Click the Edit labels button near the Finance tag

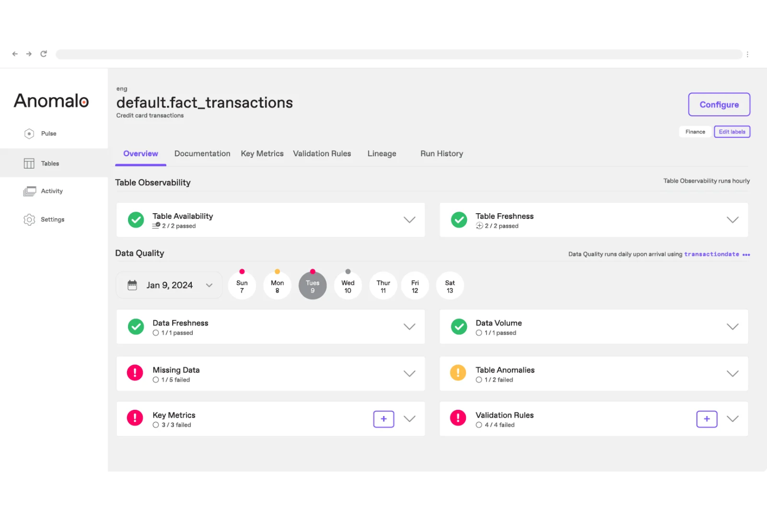click(x=732, y=131)
